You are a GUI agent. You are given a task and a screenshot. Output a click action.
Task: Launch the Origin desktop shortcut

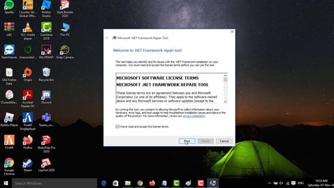pyautogui.click(x=28, y=74)
